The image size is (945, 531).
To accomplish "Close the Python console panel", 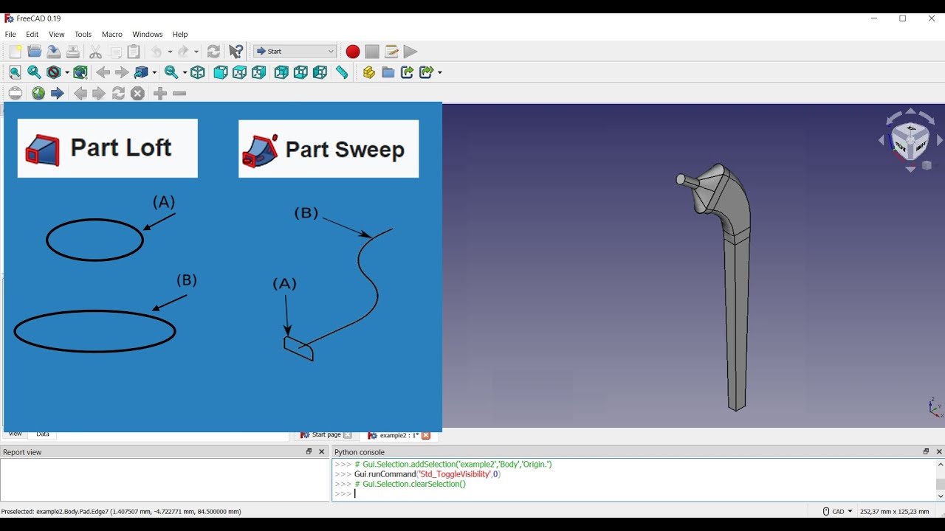I will pos(939,451).
